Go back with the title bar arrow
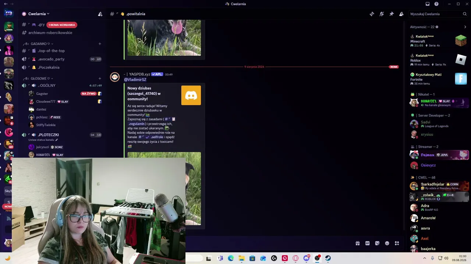The width and height of the screenshot is (471, 264). coord(6,4)
